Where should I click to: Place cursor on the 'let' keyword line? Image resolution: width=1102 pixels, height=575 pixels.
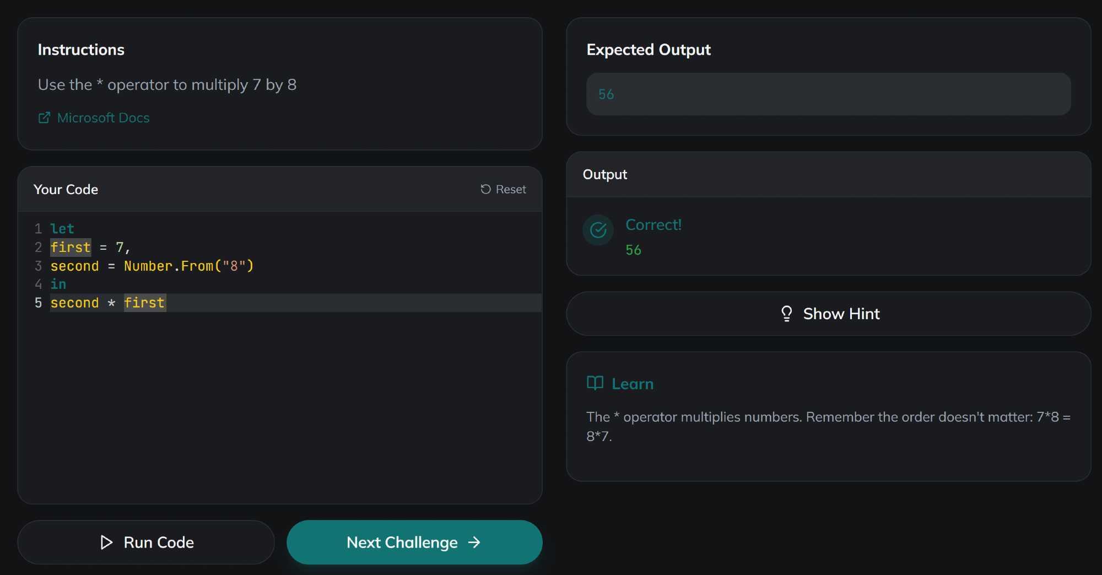[62, 229]
